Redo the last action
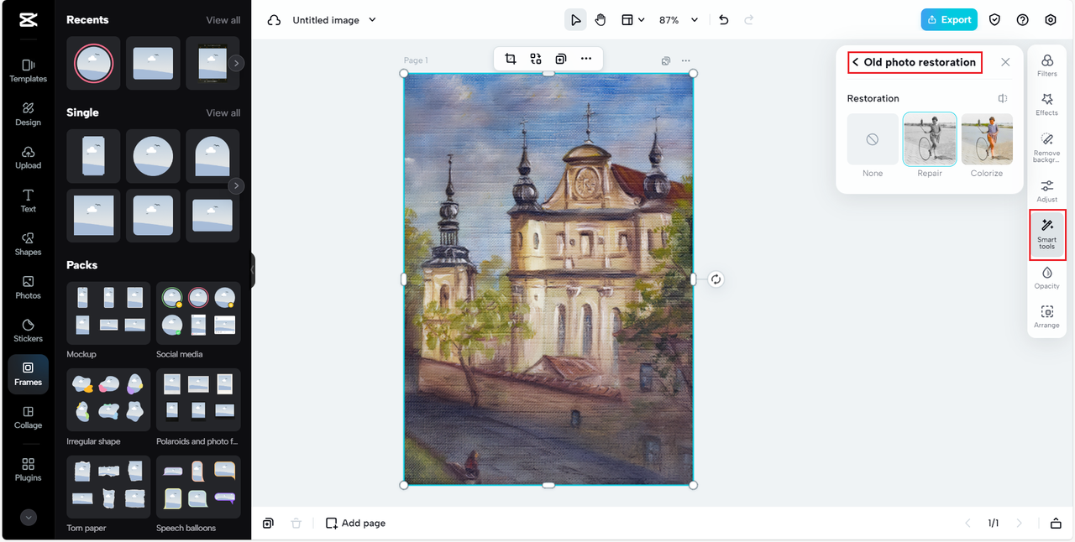 click(749, 20)
